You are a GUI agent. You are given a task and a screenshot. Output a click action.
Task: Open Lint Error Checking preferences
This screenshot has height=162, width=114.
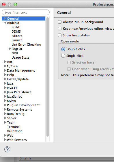(x=26, y=44)
